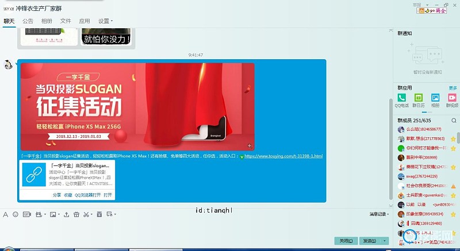This screenshot has height=251, width=460.
Task: Switch to the 聊天 tab
Action: point(9,21)
